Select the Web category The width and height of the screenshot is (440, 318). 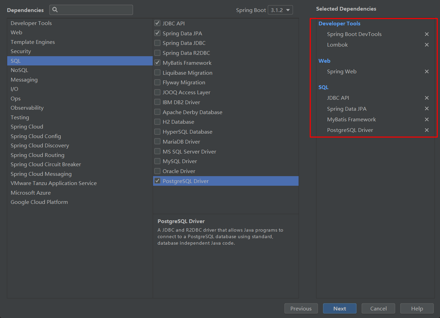click(x=80, y=33)
